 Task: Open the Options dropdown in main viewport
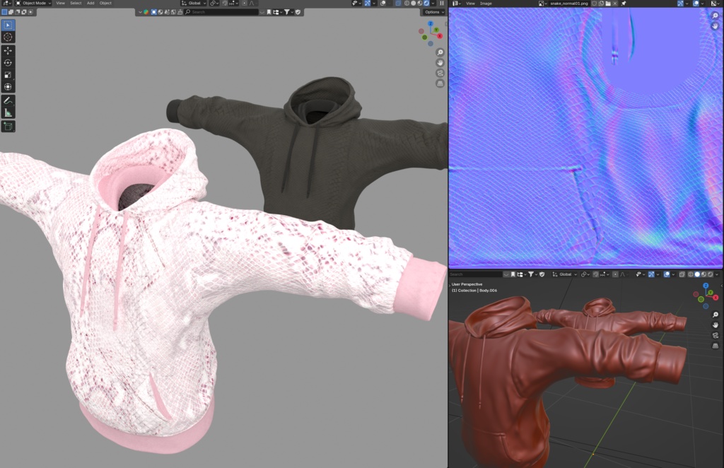point(435,12)
